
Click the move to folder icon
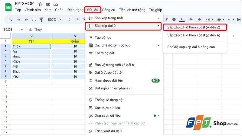pyautogui.click(x=48, y=4)
